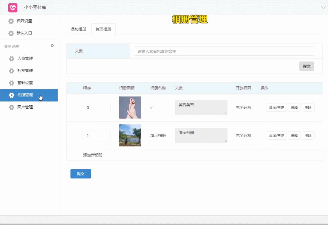Click the 搜索 button
This screenshot has width=328, height=225.
[307, 66]
